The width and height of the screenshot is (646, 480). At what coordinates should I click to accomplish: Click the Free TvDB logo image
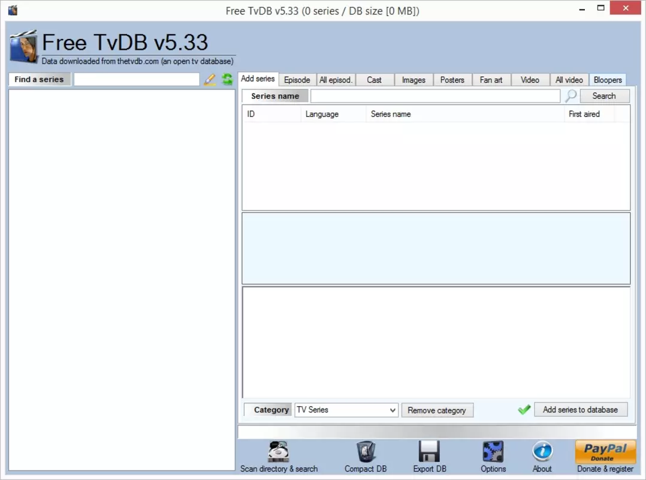point(24,47)
